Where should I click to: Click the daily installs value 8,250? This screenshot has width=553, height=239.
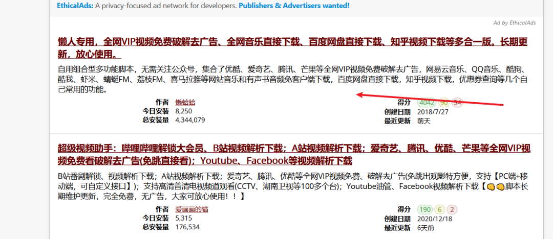click(184, 111)
